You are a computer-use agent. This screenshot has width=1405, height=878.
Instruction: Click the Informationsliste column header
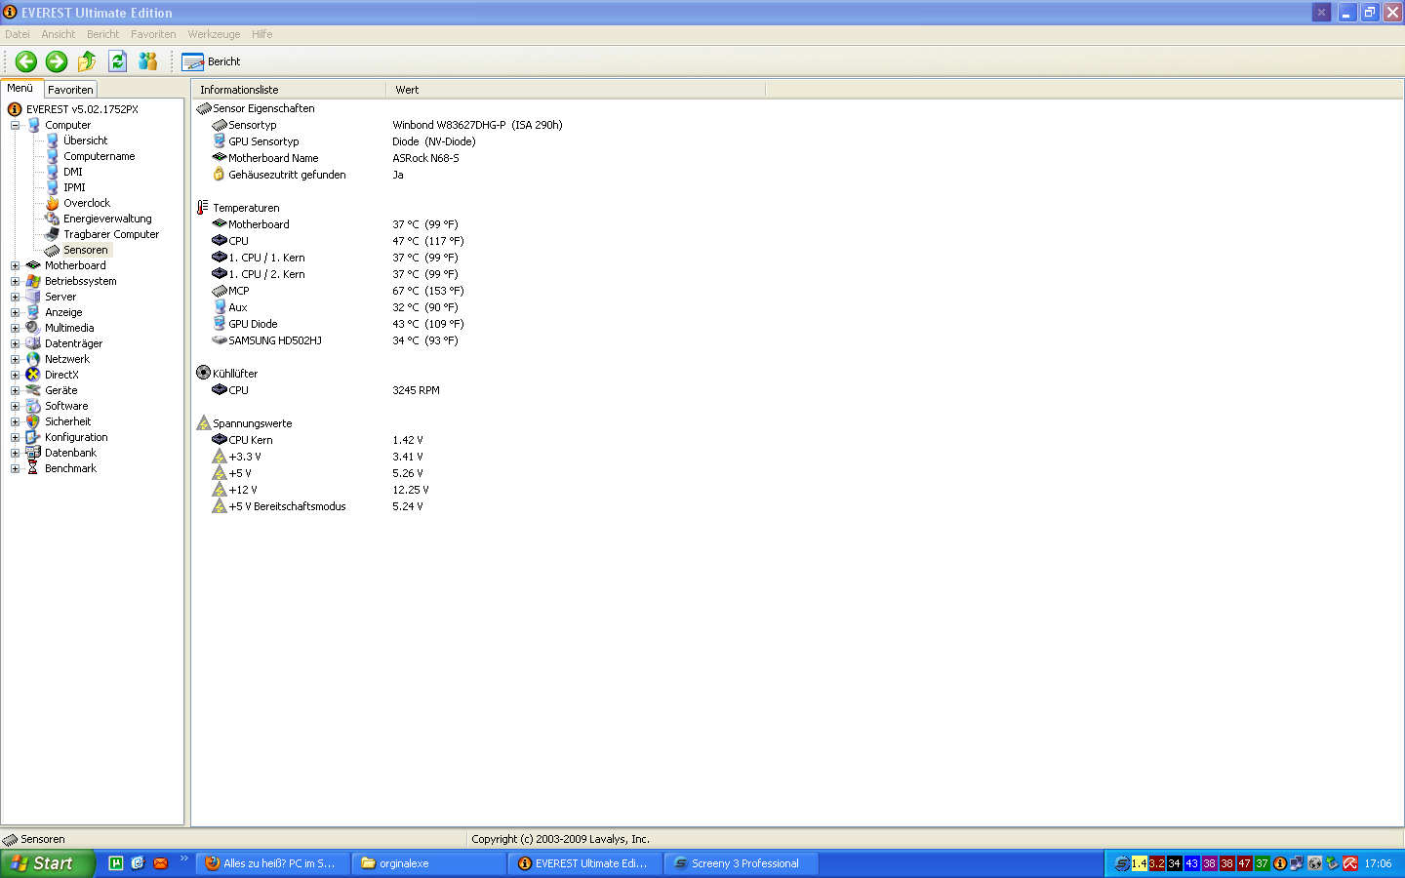click(x=289, y=90)
